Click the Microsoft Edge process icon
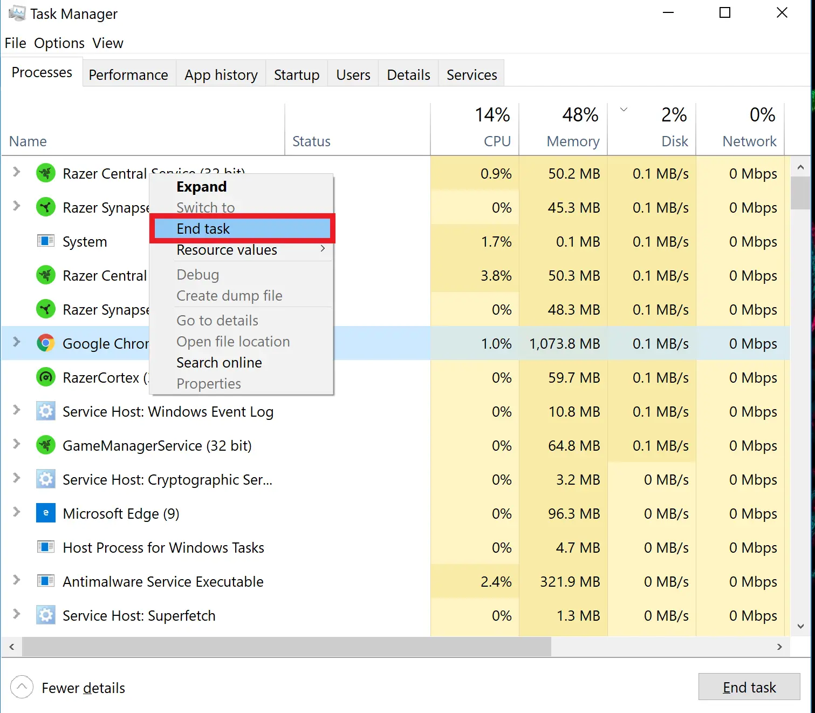815x713 pixels. click(x=46, y=513)
